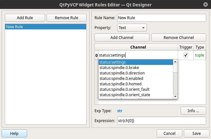Choose status:settings from the autocomplete list
The width and height of the screenshot is (211, 139).
point(136,62)
